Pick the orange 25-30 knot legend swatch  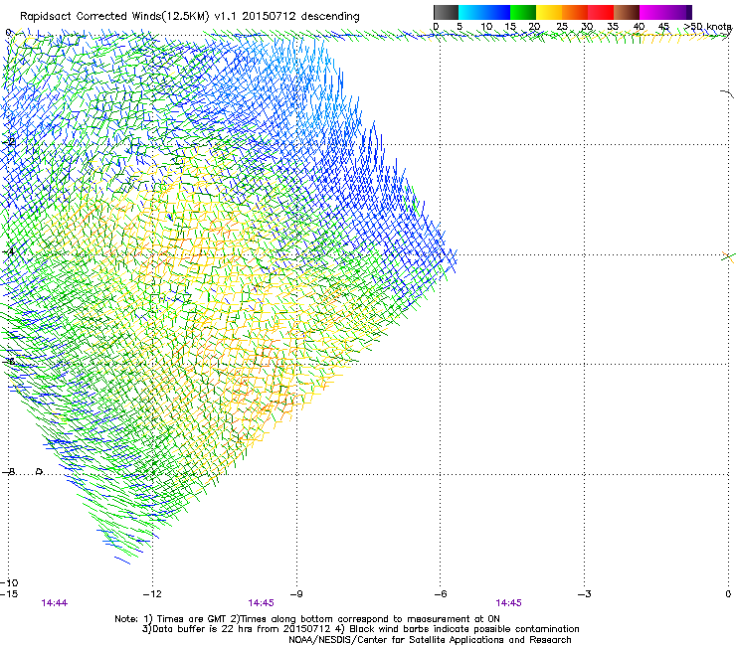tap(575, 12)
